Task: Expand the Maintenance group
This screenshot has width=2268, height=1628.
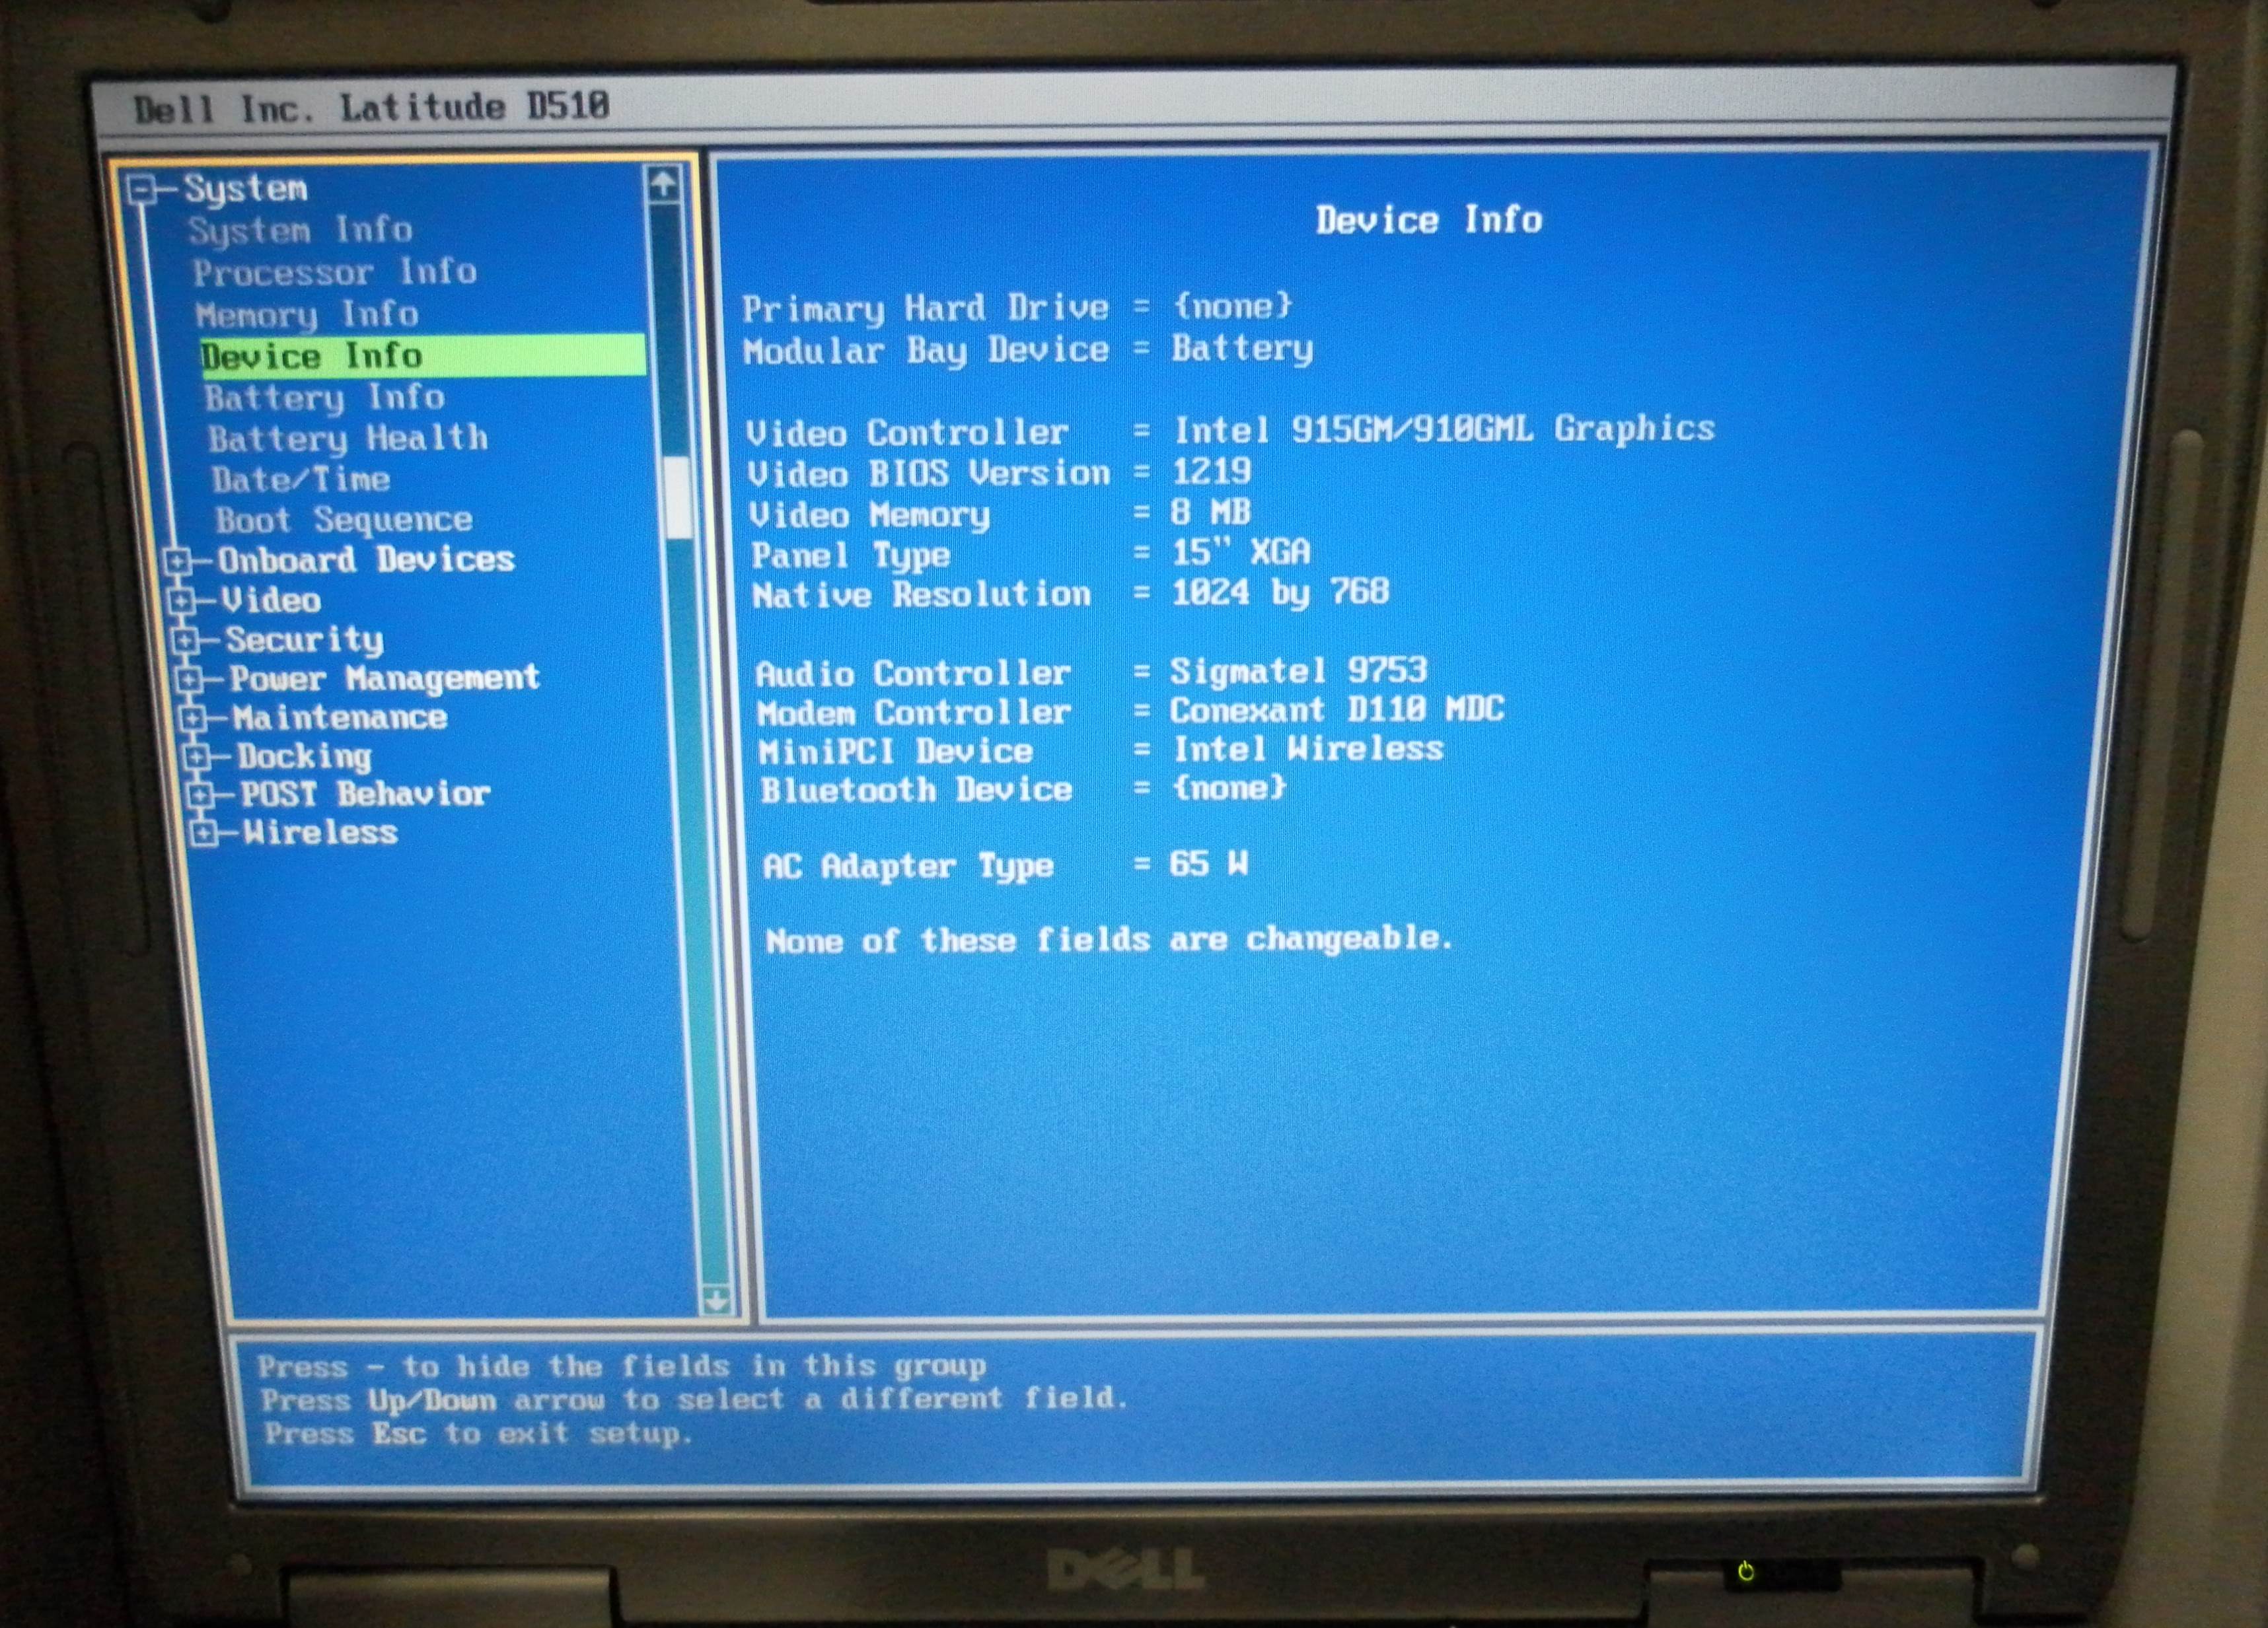Action: [192, 718]
